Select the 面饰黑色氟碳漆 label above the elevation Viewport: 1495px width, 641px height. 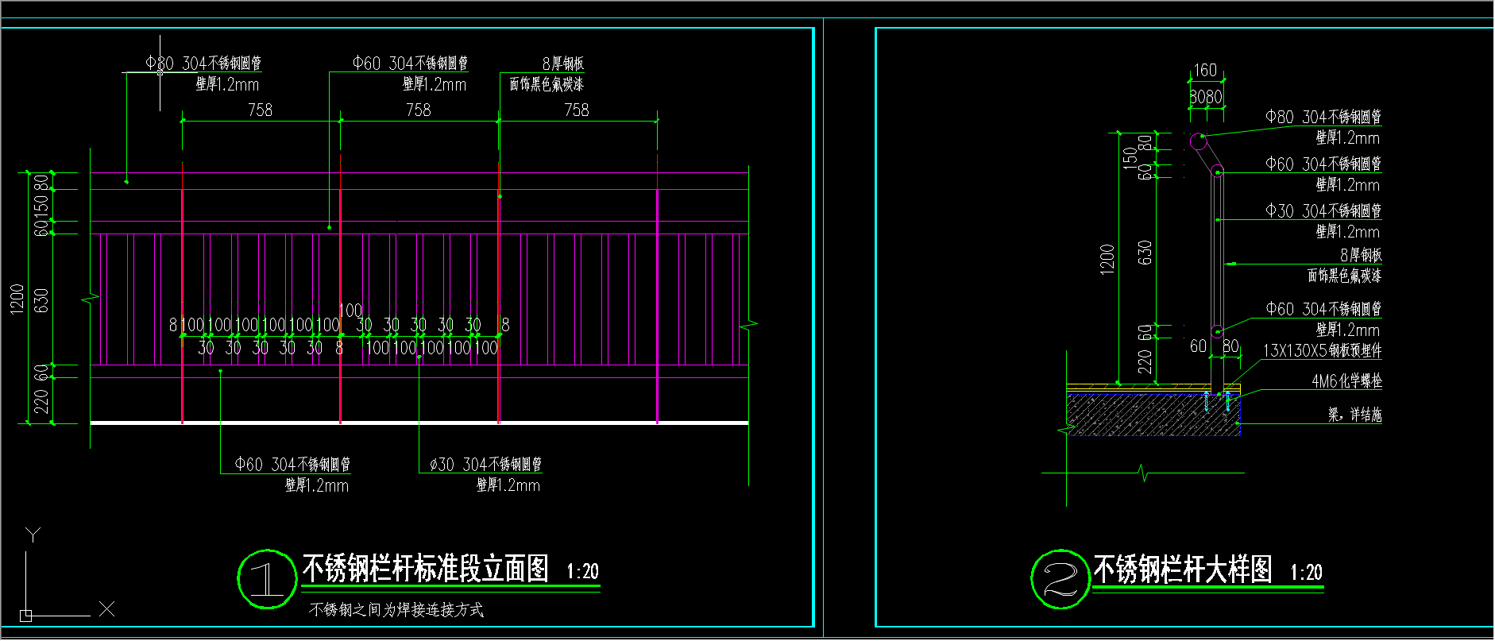(x=546, y=84)
